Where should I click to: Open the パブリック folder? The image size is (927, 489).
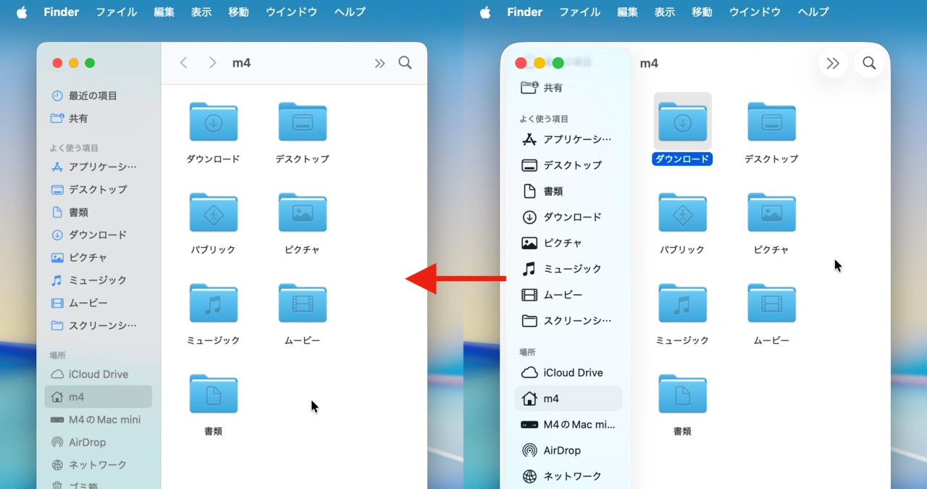(x=213, y=212)
